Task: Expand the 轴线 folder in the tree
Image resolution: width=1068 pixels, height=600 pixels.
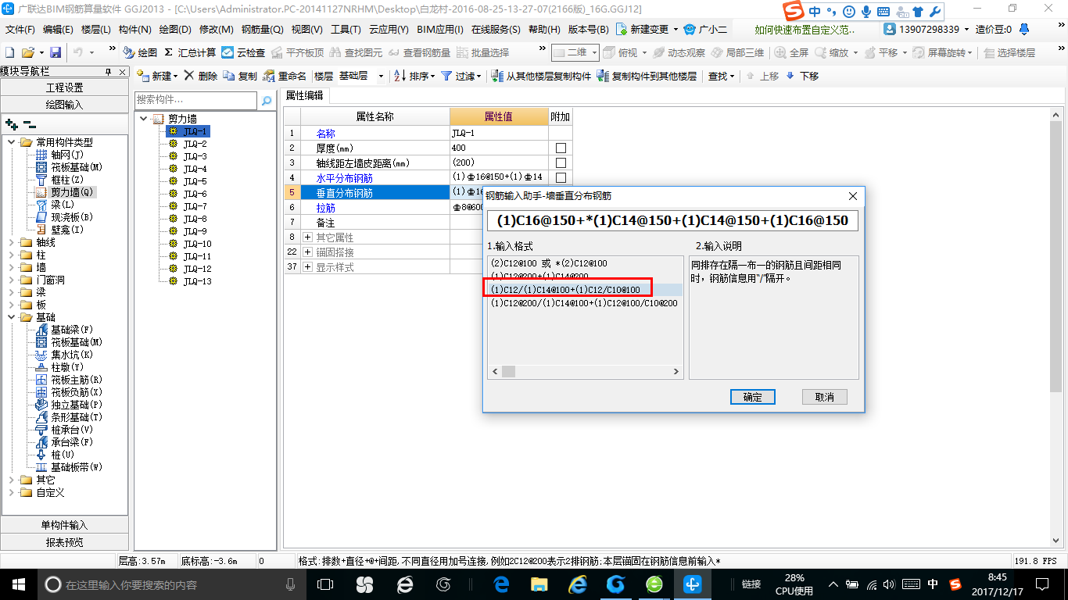Action: [x=12, y=242]
